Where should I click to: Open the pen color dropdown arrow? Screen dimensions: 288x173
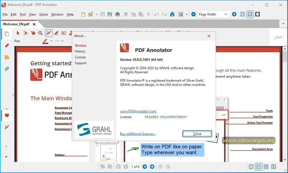[x=51, y=41]
